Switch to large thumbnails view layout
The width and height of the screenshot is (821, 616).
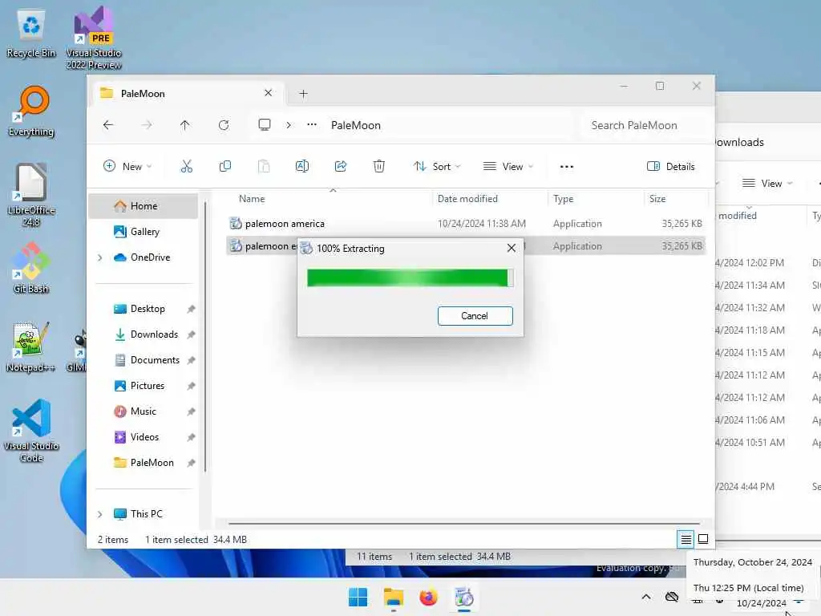point(703,539)
